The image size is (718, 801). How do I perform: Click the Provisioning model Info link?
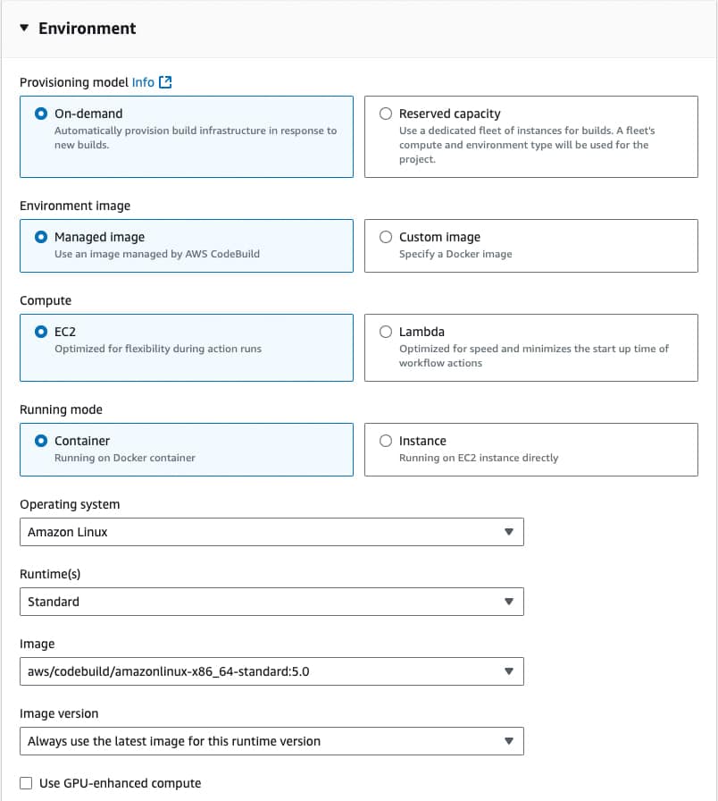click(143, 82)
